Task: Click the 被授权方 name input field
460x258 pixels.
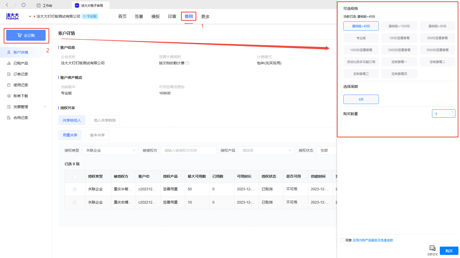Action: coord(188,150)
